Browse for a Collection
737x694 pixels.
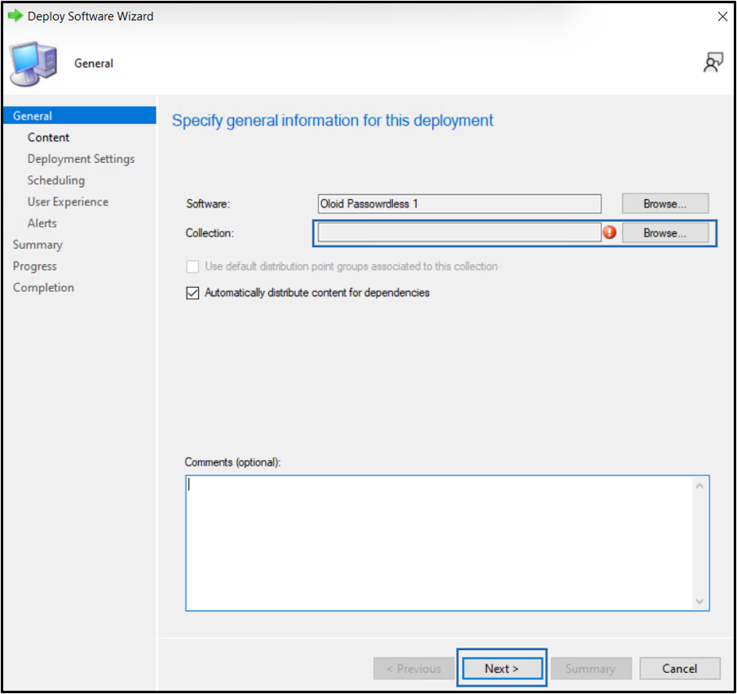tap(665, 232)
